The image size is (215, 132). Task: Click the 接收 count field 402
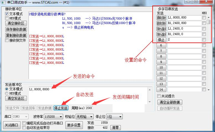pyautogui.click(x=102, y=128)
